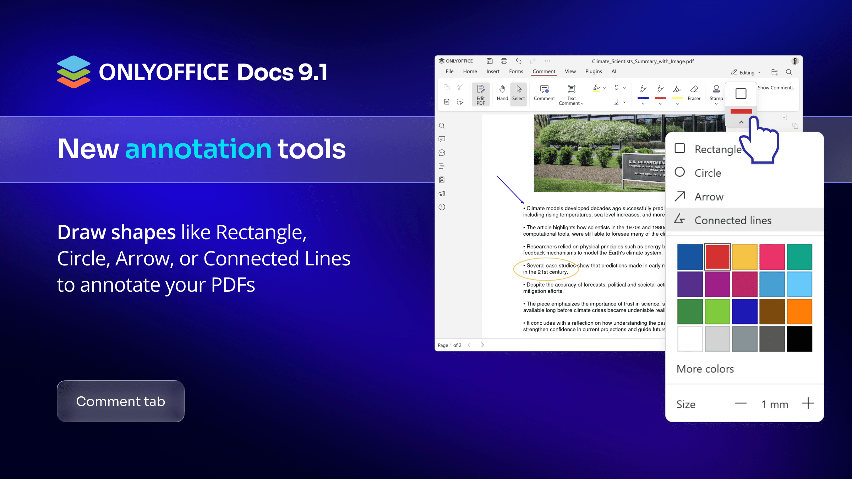Choose Connected lines option
Screen dimensions: 852x479
point(733,220)
